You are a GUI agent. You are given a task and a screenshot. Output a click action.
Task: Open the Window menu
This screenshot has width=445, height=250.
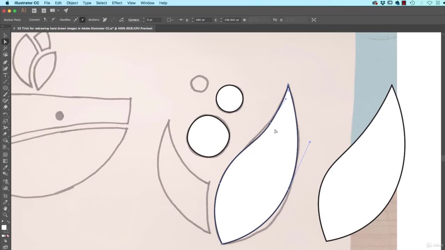click(x=147, y=3)
